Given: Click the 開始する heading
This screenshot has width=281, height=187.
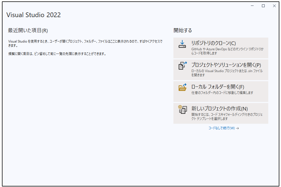Looking at the screenshot, I should (183, 30).
